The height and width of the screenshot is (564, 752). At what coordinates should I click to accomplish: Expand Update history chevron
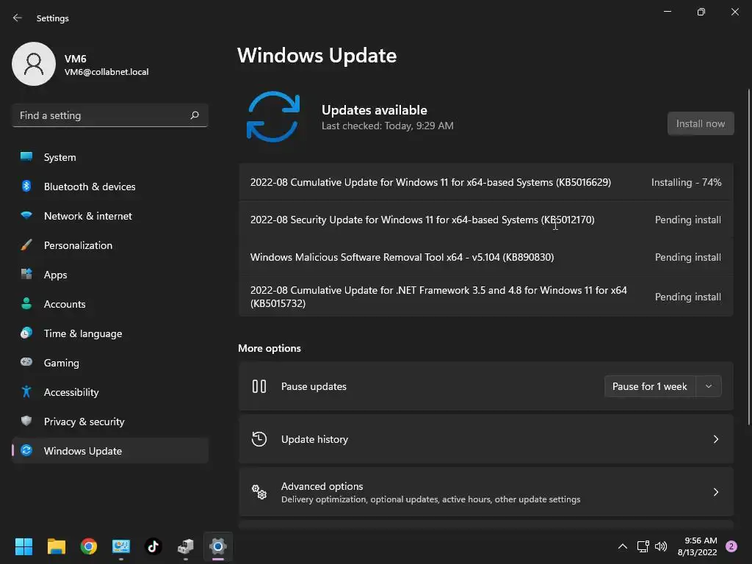coord(715,439)
